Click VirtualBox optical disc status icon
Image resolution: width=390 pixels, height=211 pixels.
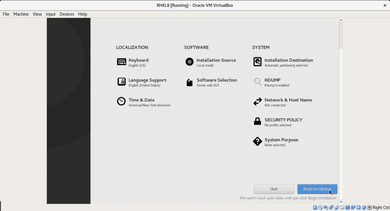tap(320, 208)
